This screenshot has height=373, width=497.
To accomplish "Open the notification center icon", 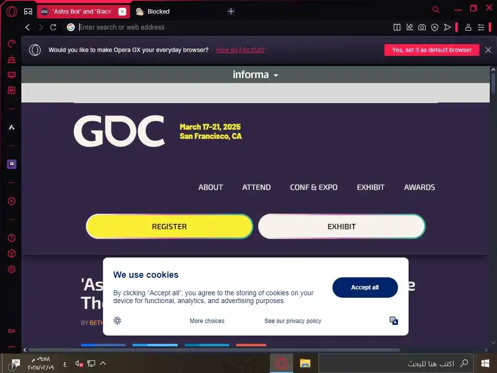I will (15, 364).
